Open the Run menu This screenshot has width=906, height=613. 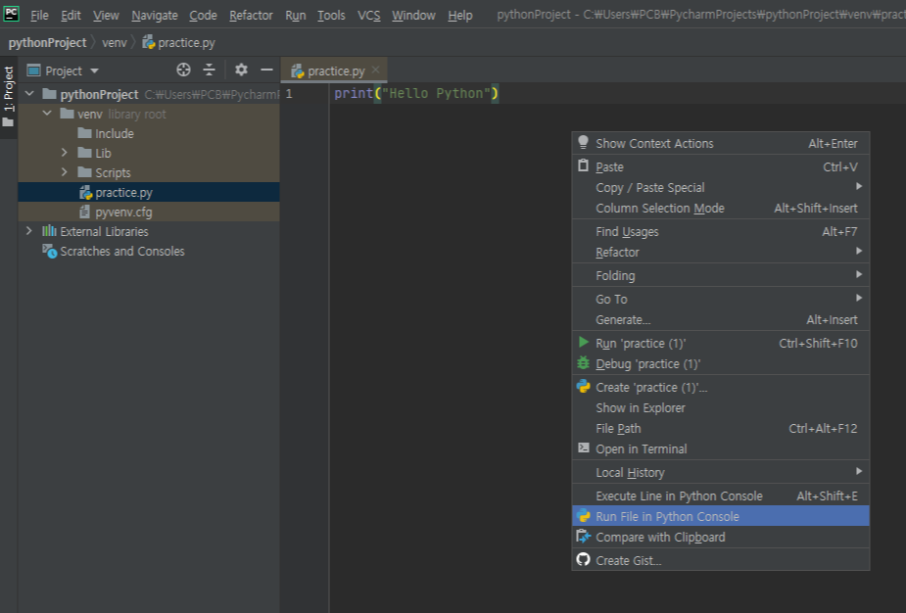(x=295, y=15)
